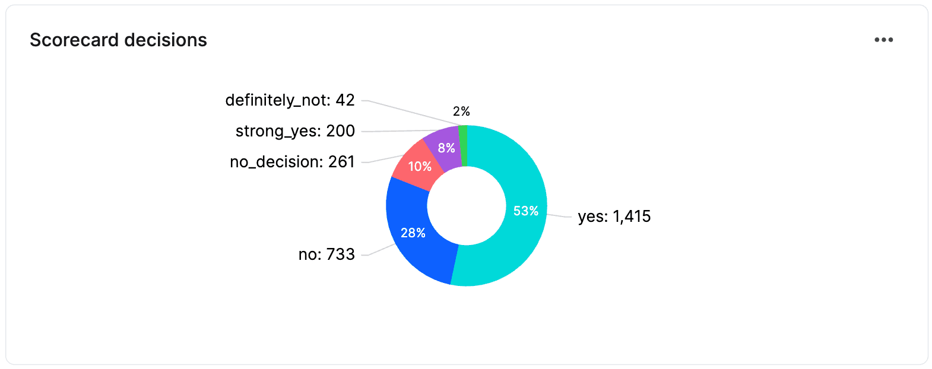Select the 'definitely_not: 42' label

point(289,100)
